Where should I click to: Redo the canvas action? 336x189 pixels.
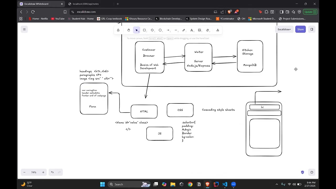tap(59, 172)
